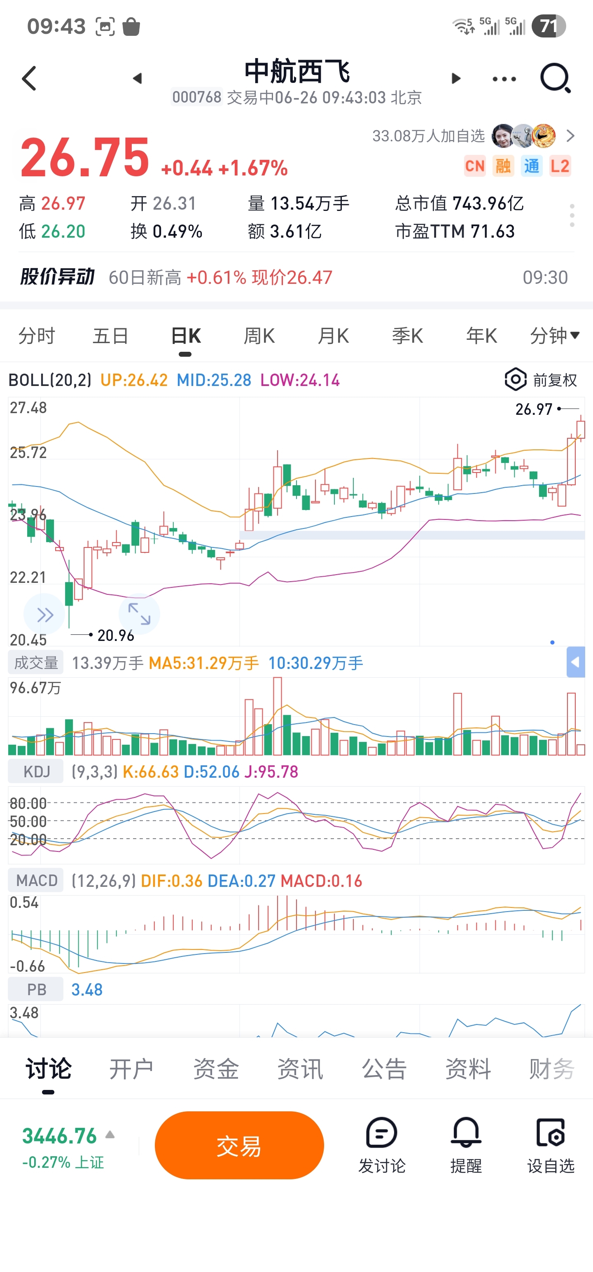Tap the 设自选 add to watchlist icon
The image size is (593, 1272).
(x=551, y=1146)
